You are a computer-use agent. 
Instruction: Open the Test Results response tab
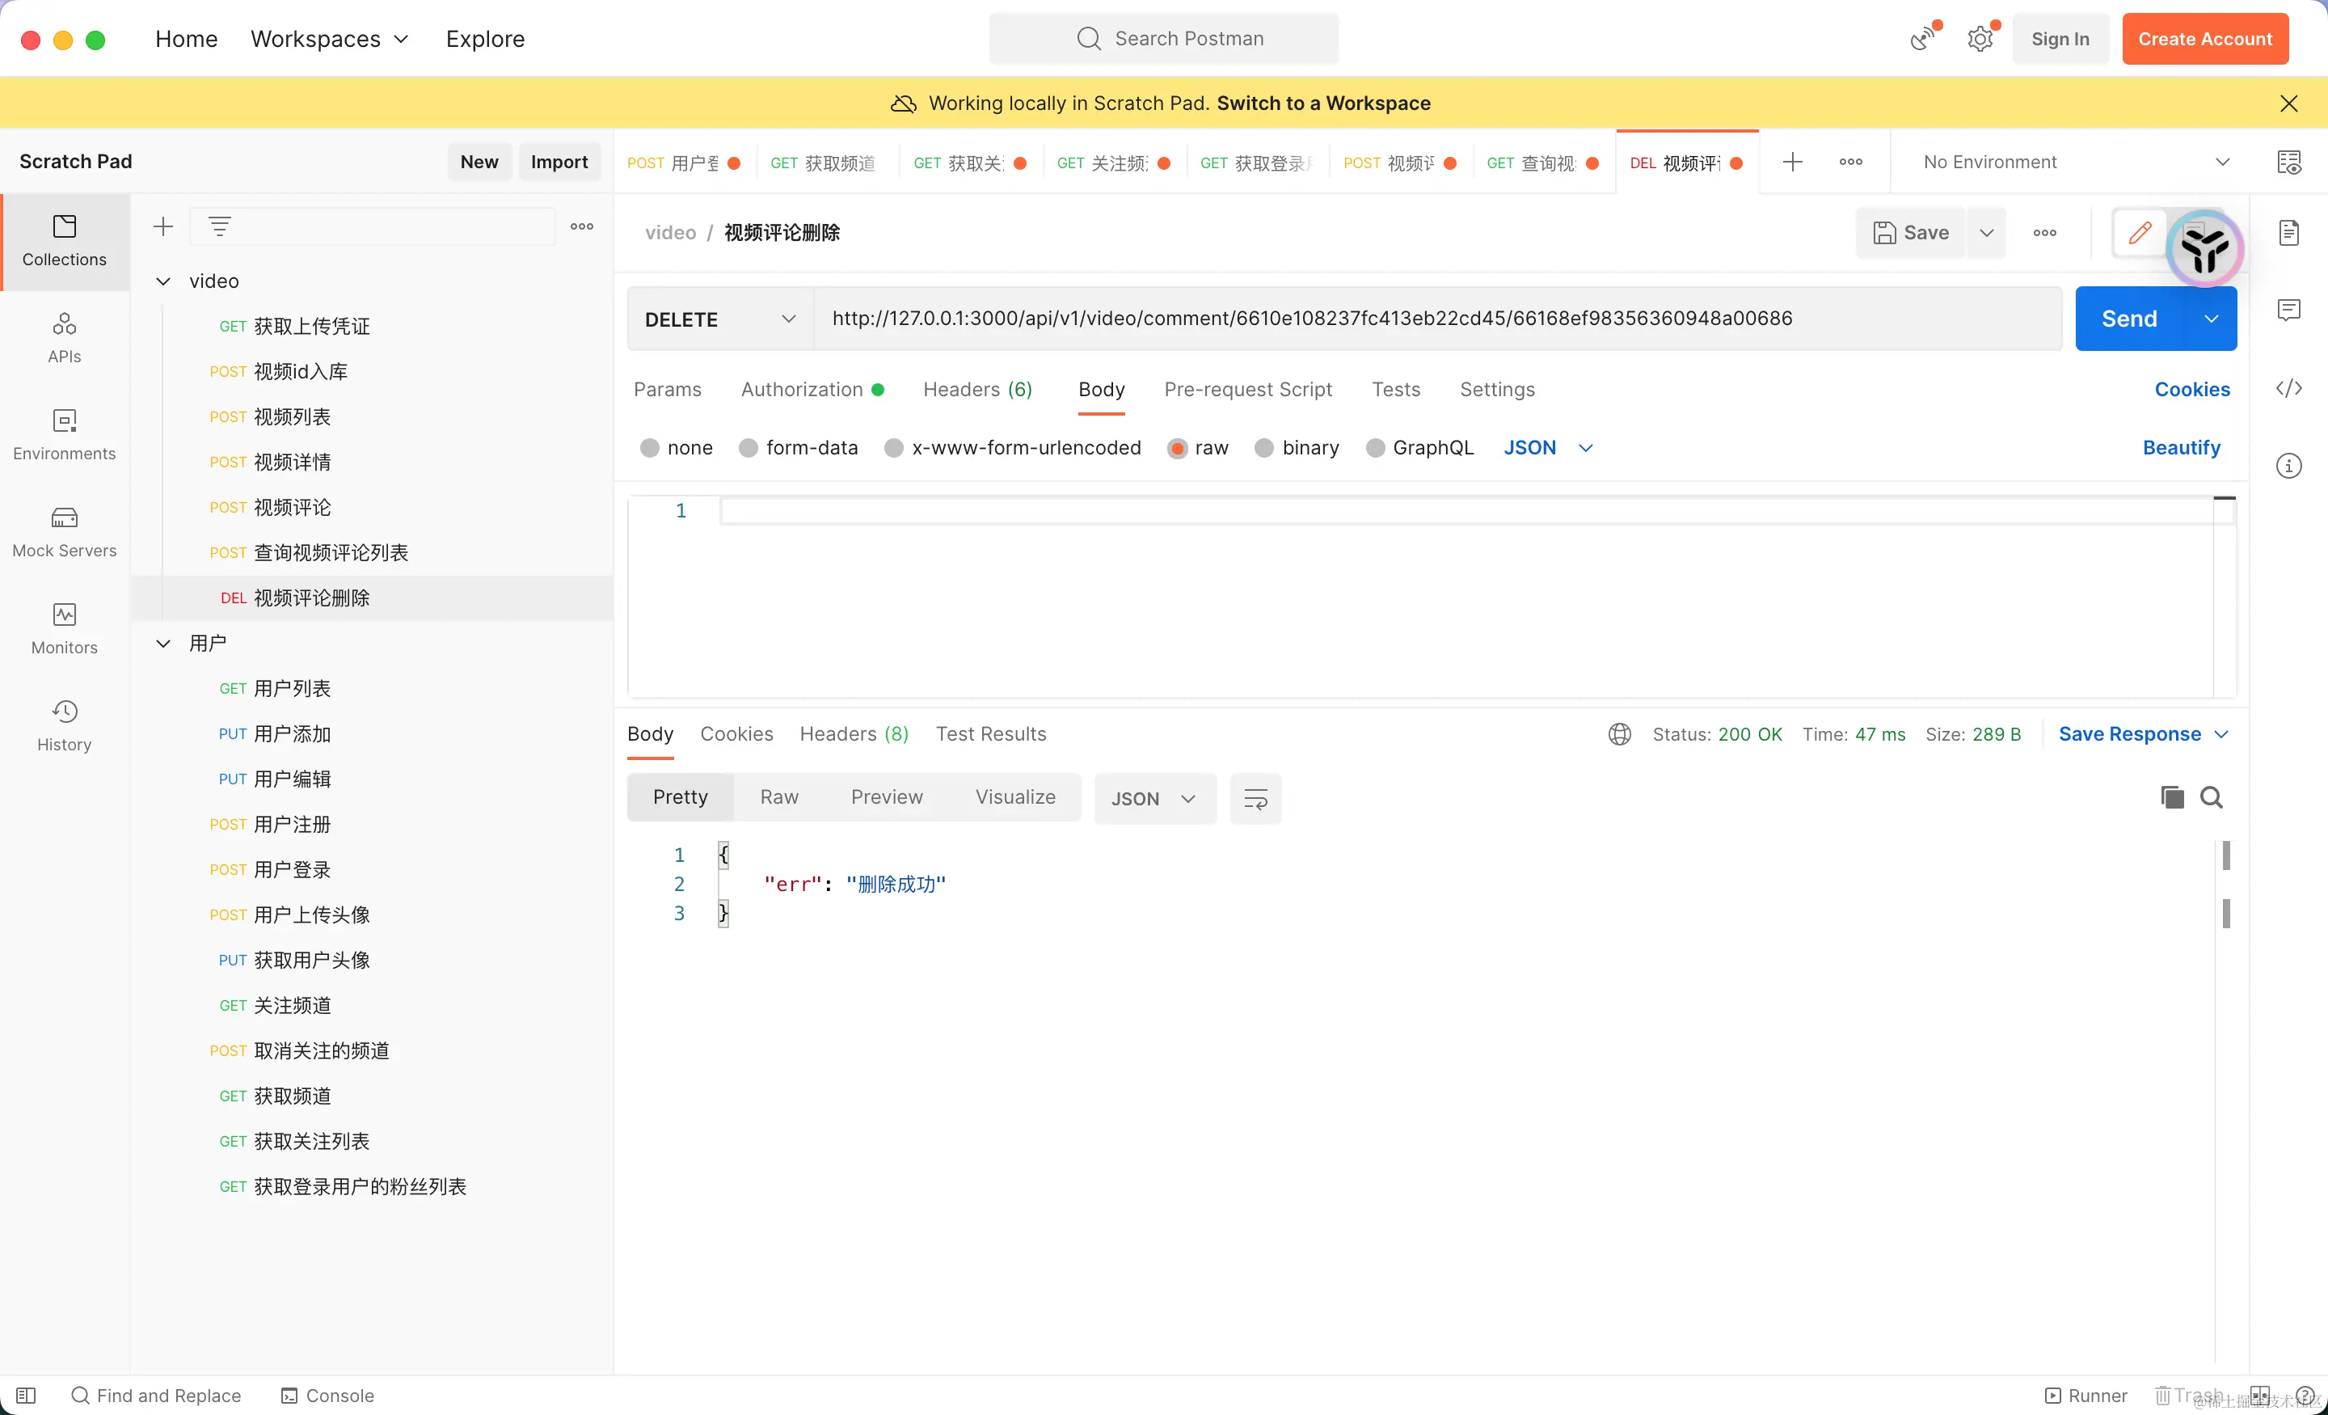coord(990,733)
